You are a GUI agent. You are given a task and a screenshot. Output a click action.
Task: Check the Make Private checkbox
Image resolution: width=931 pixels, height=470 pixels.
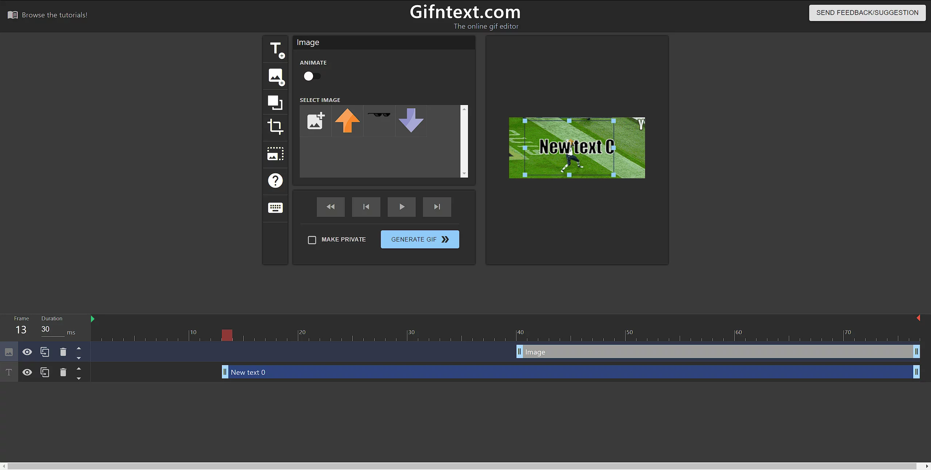point(312,240)
